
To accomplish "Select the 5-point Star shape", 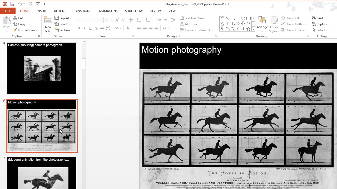I will click(248, 29).
